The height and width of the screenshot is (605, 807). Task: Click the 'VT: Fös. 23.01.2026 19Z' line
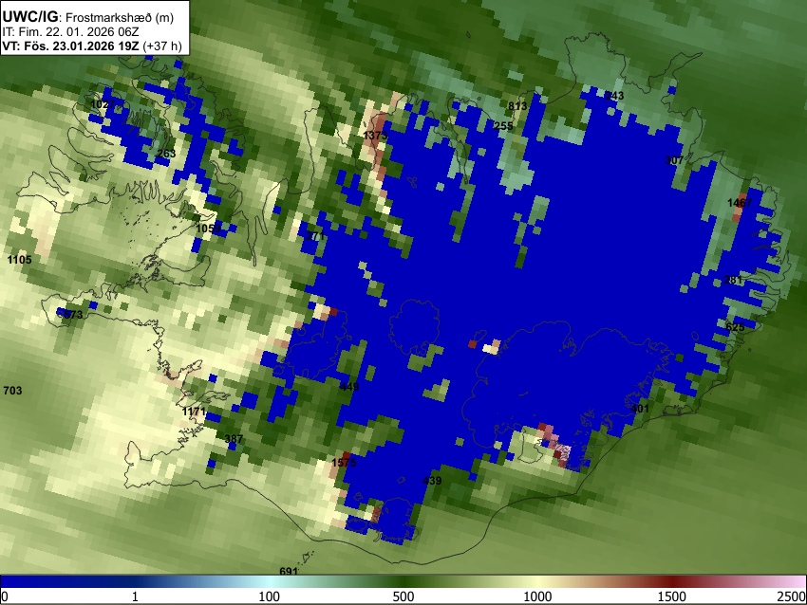[70, 46]
